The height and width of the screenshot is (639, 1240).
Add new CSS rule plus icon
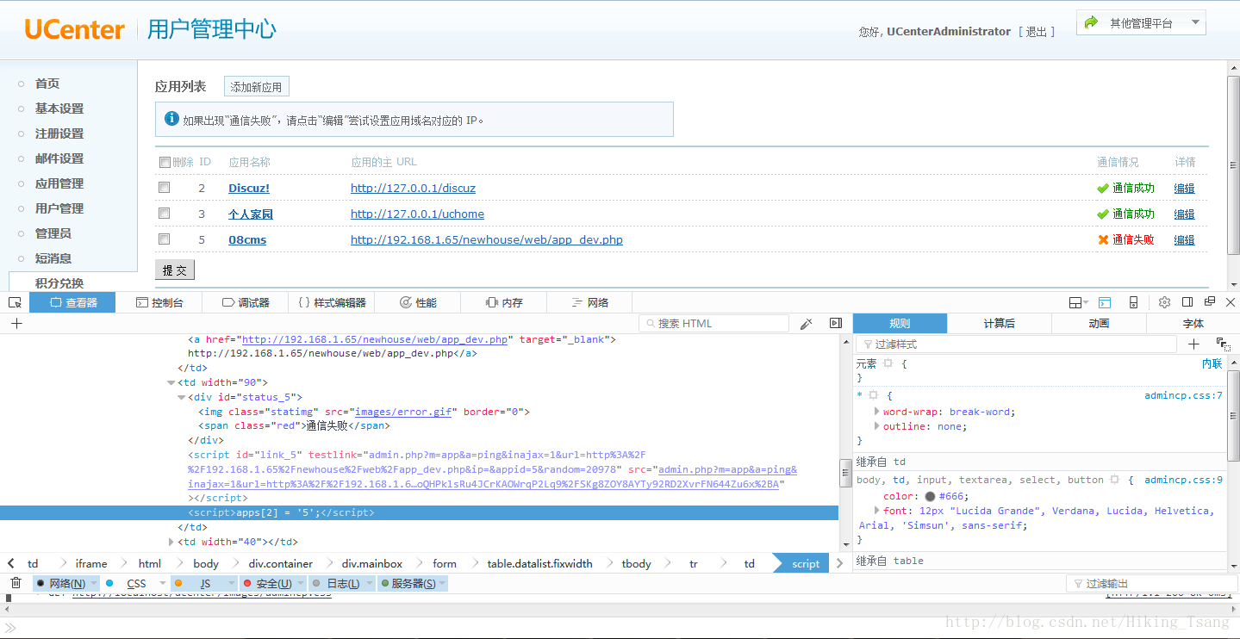click(x=1193, y=344)
